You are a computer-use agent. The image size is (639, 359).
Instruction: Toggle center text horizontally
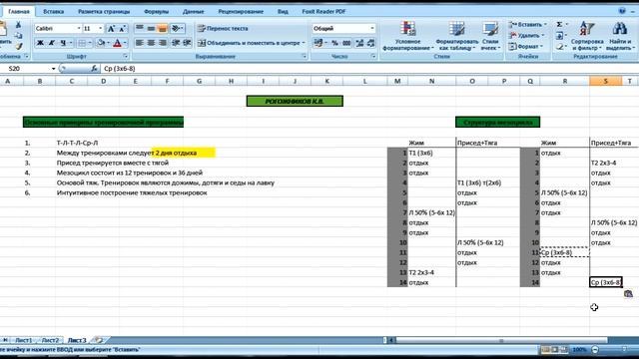tap(151, 43)
